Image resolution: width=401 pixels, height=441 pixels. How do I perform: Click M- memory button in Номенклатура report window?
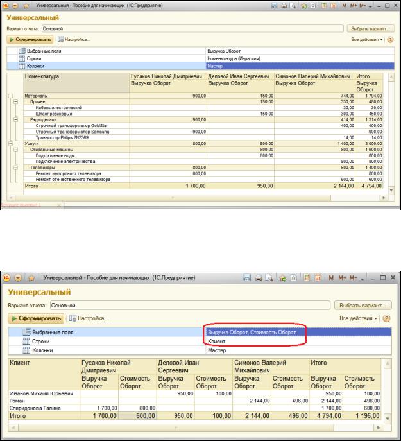click(363, 6)
